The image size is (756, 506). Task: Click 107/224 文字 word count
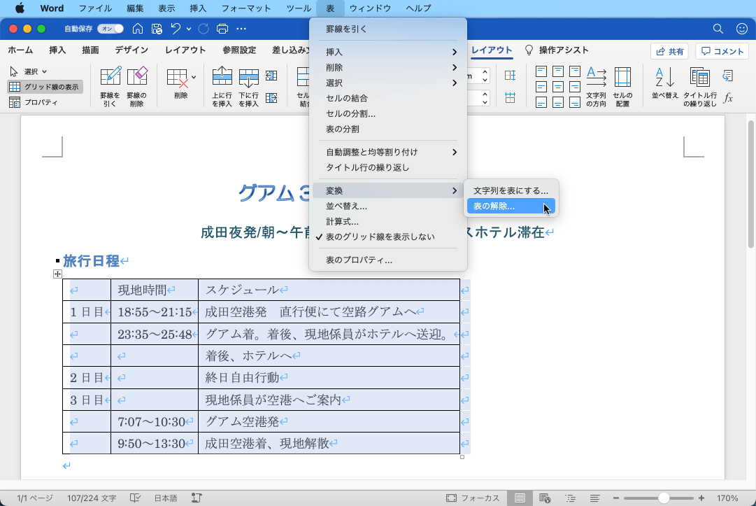click(x=92, y=498)
